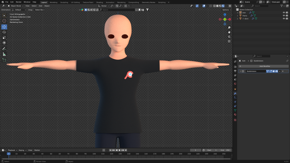The image size is (290, 163).
Task: Select the Rotate tool
Action: pos(4,32)
